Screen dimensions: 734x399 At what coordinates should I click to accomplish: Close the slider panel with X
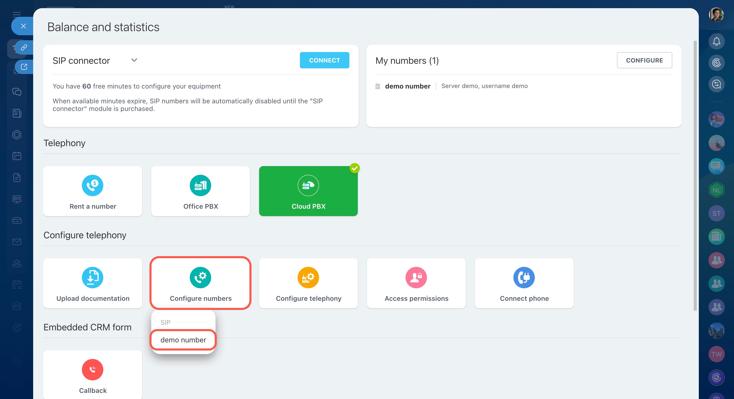tap(23, 26)
